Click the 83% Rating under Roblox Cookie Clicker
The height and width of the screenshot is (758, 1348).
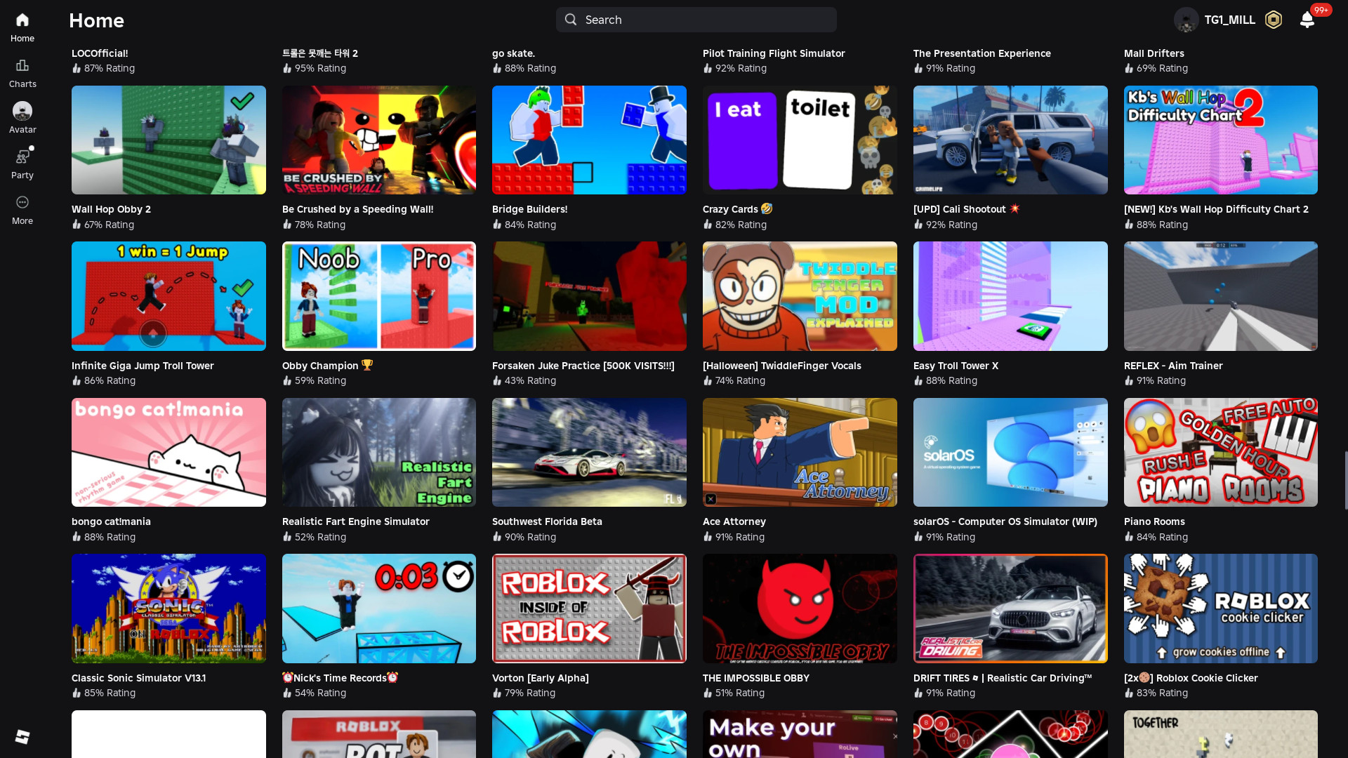(x=1156, y=693)
